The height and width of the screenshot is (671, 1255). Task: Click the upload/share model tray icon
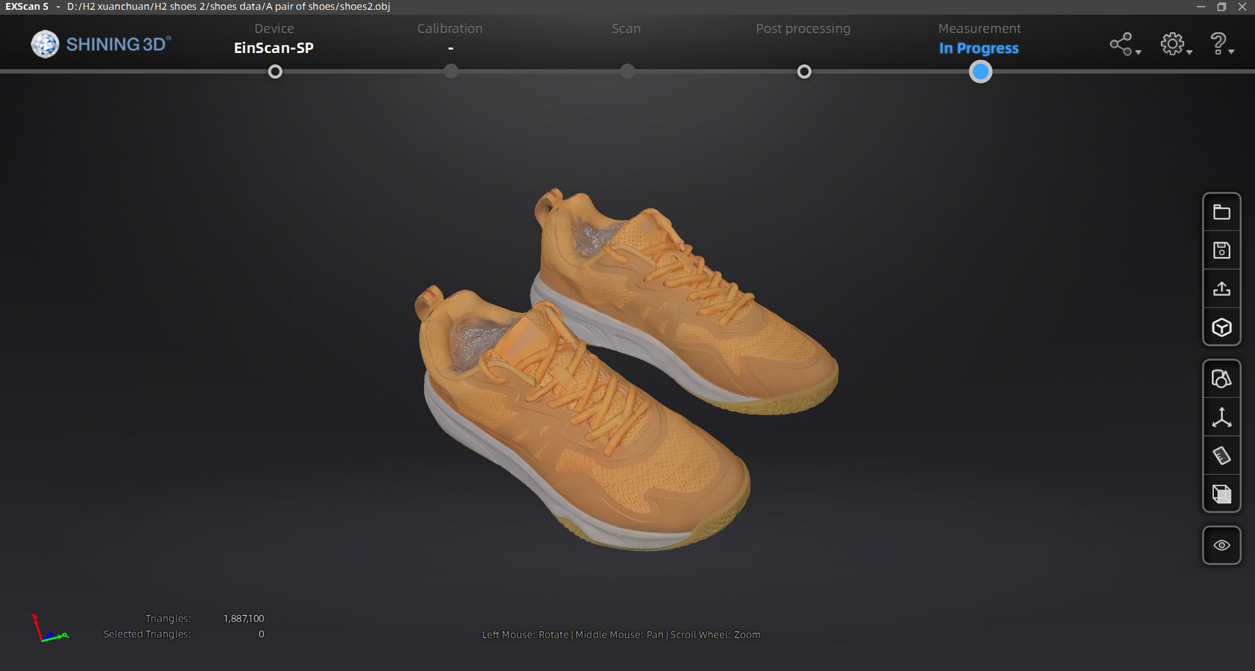coord(1222,289)
